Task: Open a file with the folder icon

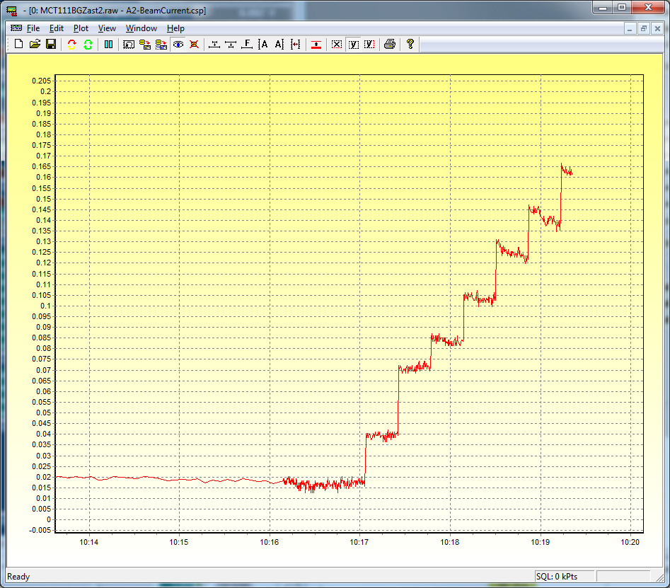Action: (x=35, y=45)
